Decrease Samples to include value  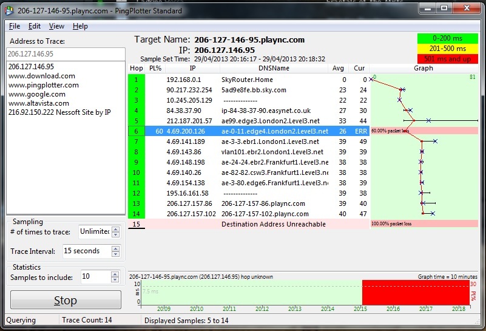tap(115, 279)
